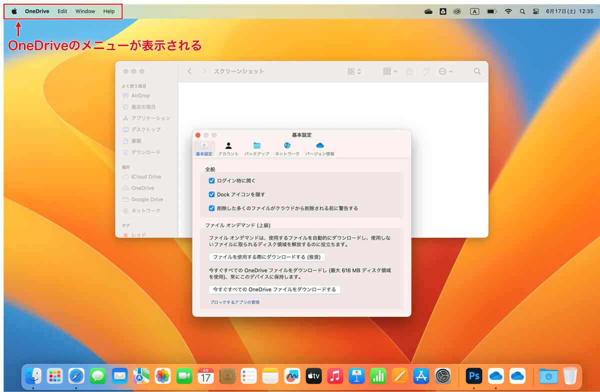Image resolution: width=600 pixels, height=392 pixels.
Task: Open the アカウント preferences tab
Action: 228,148
